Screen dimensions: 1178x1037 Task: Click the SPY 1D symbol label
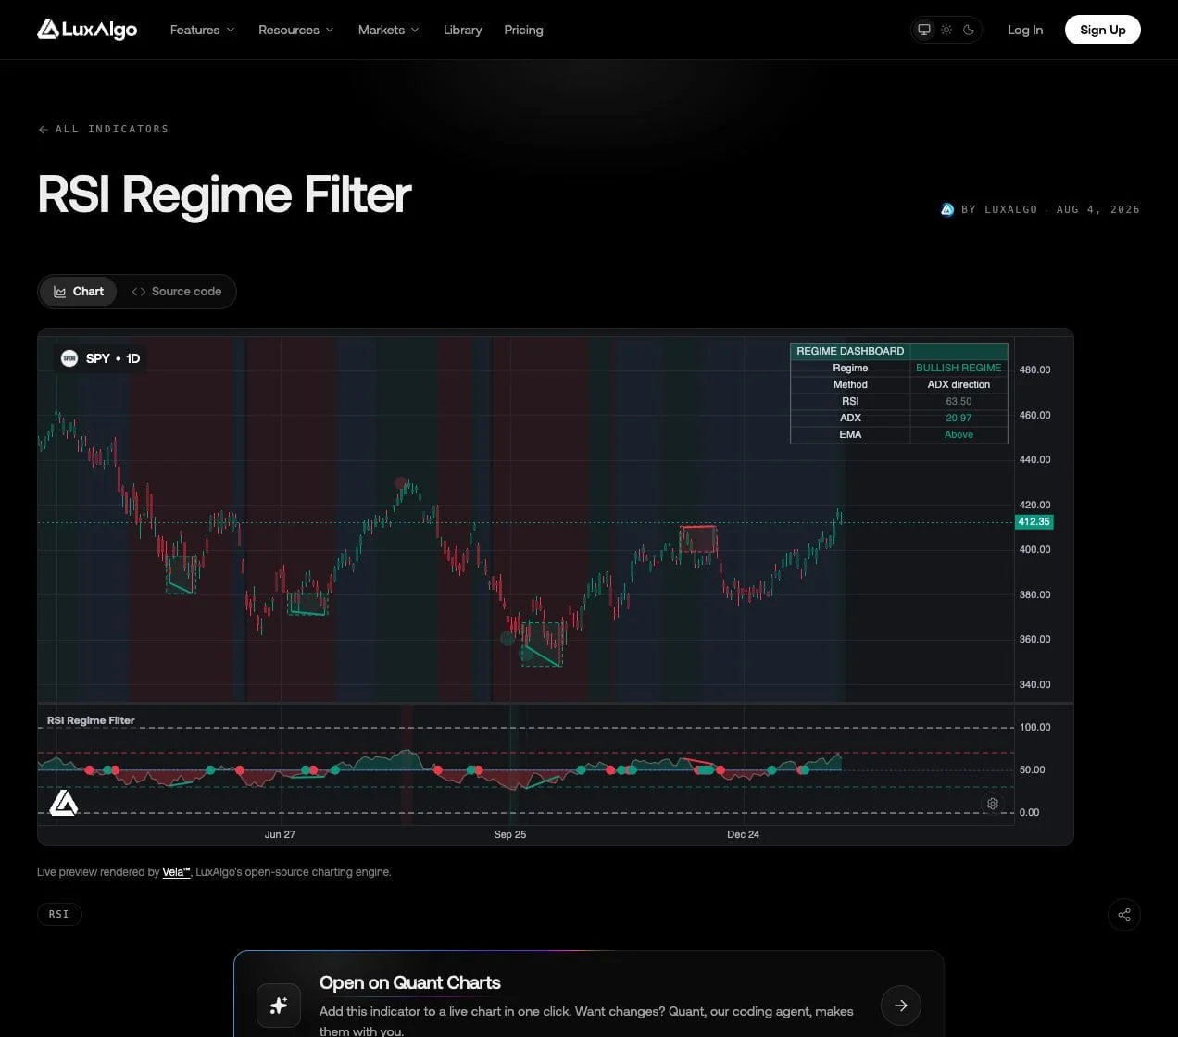pos(113,358)
